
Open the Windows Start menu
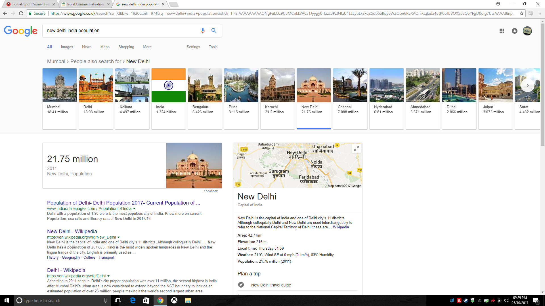[7, 300]
